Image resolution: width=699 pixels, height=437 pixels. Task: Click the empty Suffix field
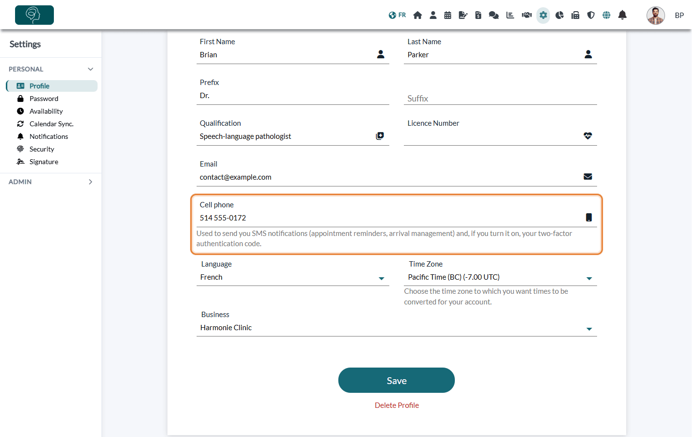point(500,98)
